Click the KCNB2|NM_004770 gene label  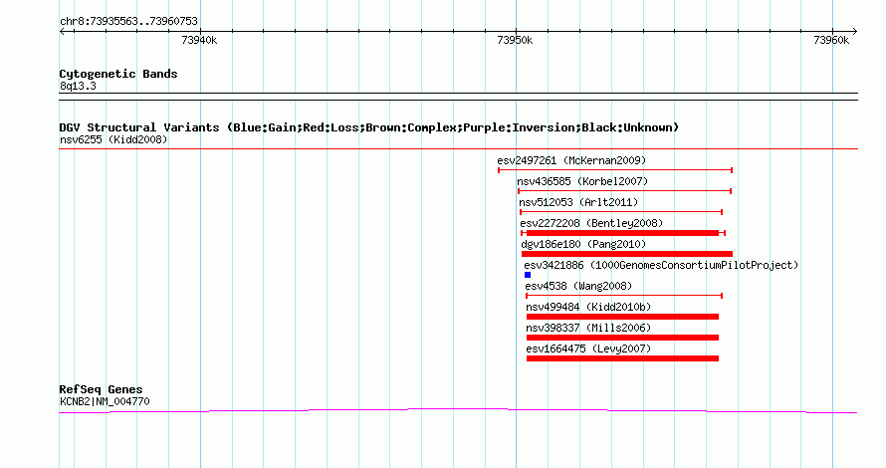(x=105, y=401)
